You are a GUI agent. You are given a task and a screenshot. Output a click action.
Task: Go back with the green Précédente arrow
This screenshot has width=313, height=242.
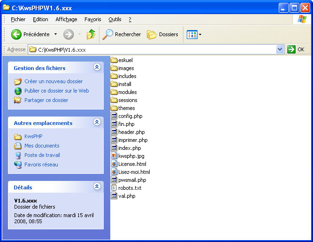coord(16,34)
